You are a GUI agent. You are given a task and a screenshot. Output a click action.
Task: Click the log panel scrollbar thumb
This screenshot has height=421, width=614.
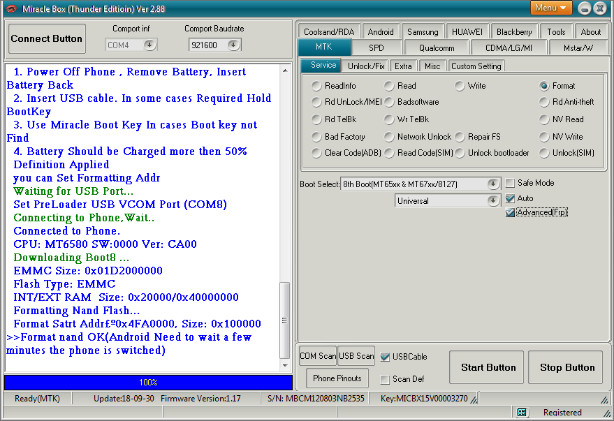(x=285, y=320)
